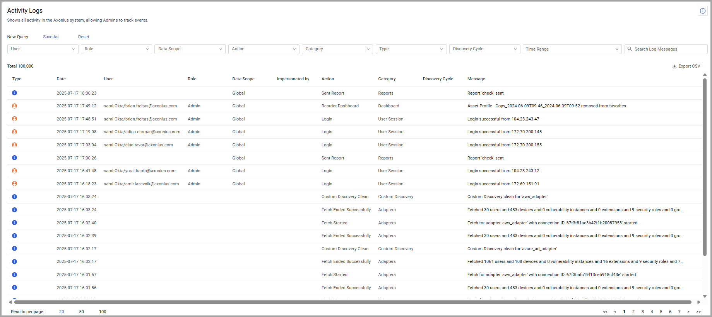Click the 2025-07-17 16:41:48 date cell

pyautogui.click(x=77, y=171)
